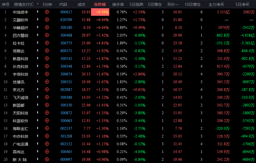Click the marker icon beside 长亮科技

point(37,66)
